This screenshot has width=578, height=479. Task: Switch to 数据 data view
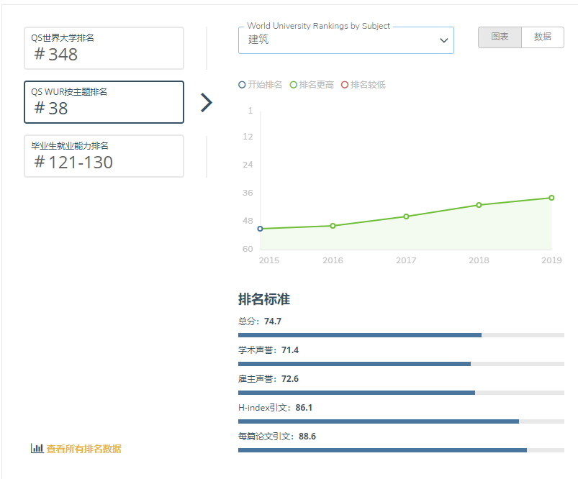543,37
